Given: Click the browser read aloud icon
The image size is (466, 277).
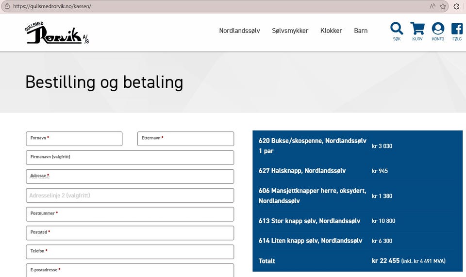Looking at the screenshot, I should coord(433,6).
